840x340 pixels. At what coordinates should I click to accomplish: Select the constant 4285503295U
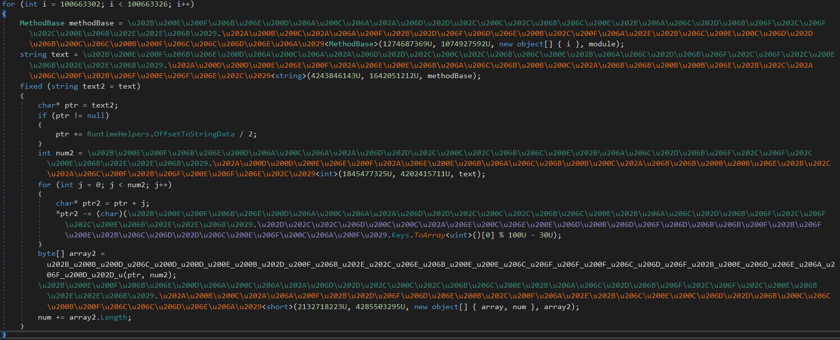coord(381,307)
